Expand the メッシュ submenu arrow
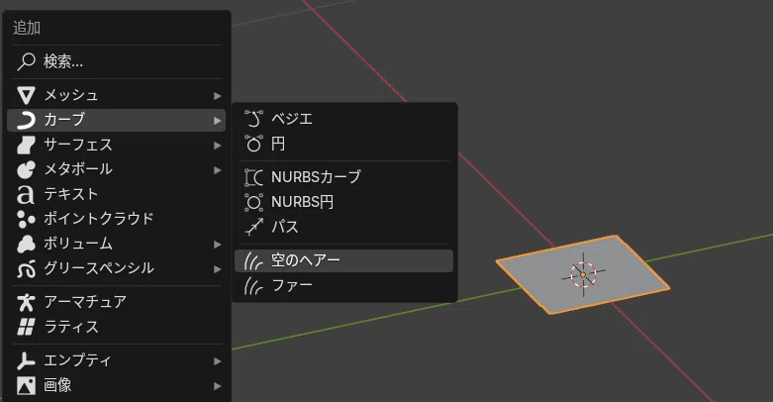Viewport: 773px width, 402px height. click(218, 96)
